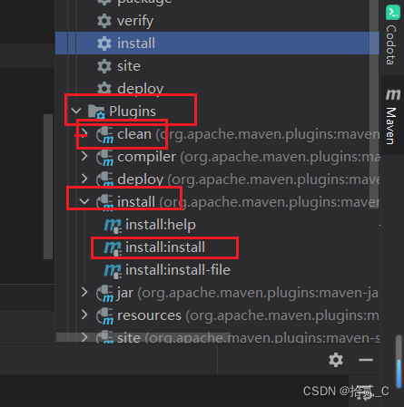This screenshot has width=404, height=407.
Task: Click the gear icon of the site lifecycle
Action: tap(104, 66)
